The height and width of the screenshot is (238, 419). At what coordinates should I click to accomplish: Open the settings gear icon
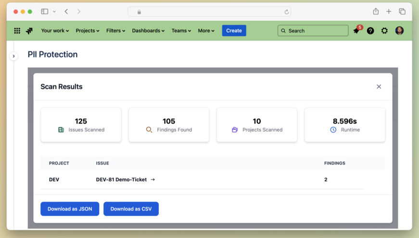point(384,31)
